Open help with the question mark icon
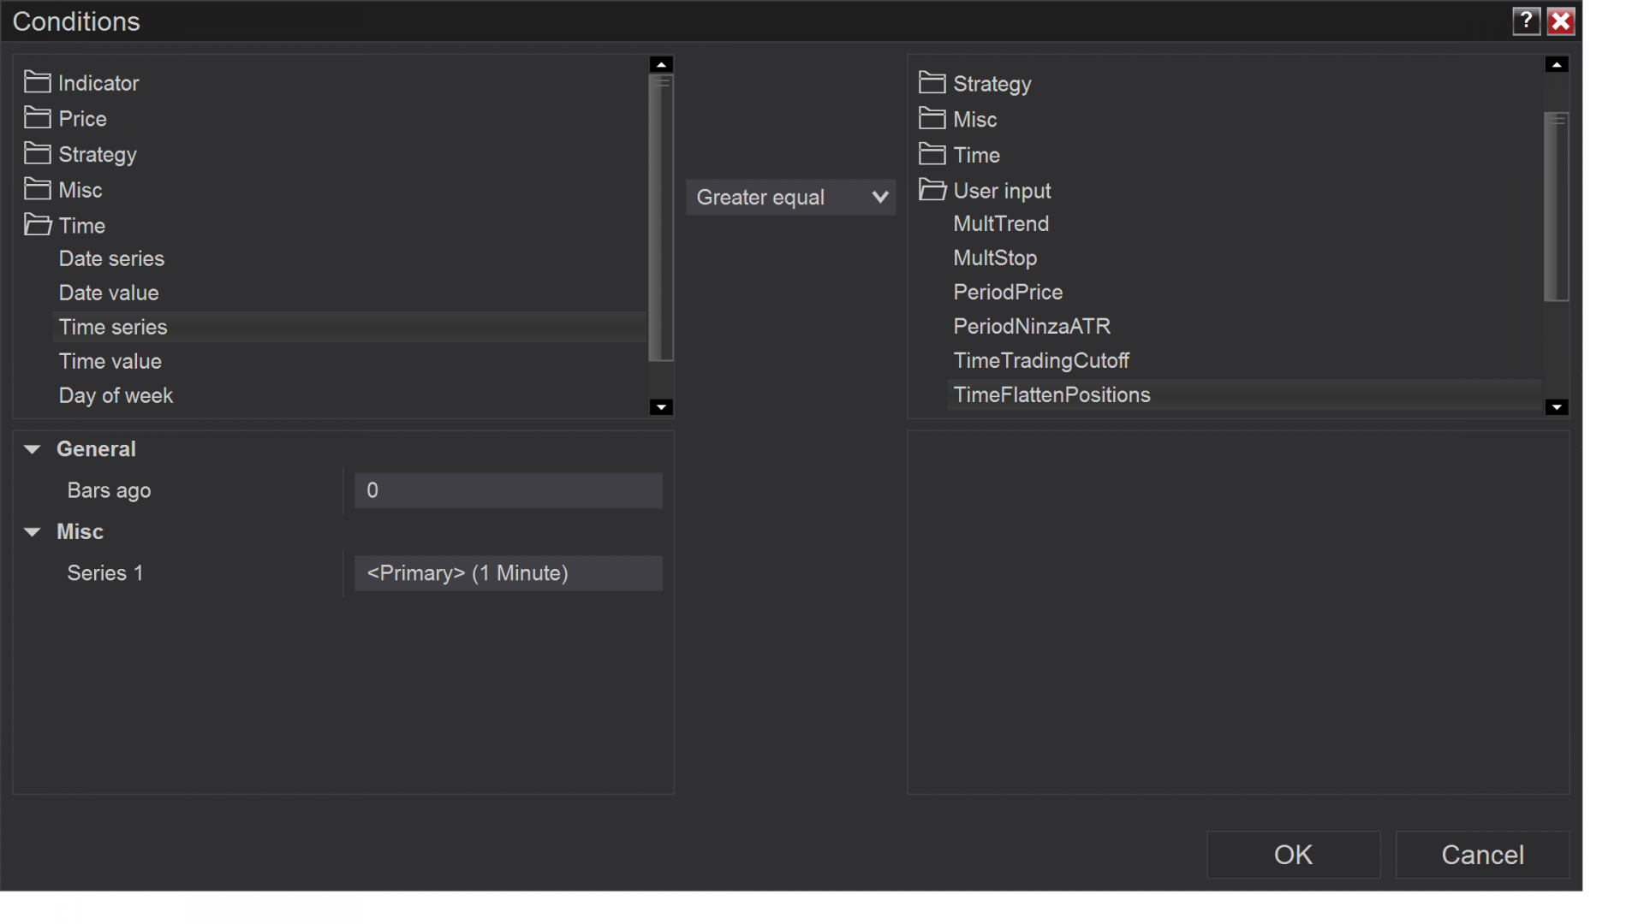The width and height of the screenshot is (1644, 924). point(1526,21)
